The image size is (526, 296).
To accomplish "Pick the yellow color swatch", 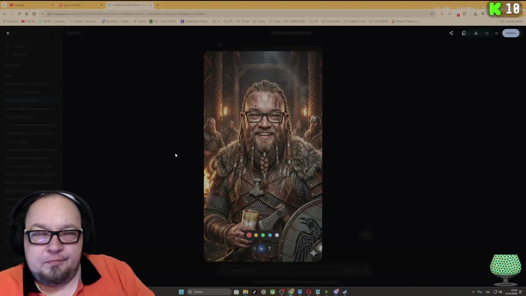I will click(x=256, y=235).
